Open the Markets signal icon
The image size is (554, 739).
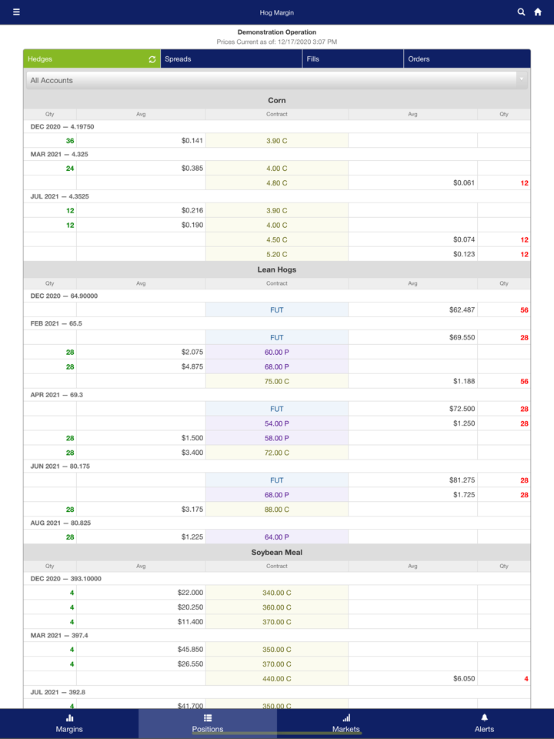click(346, 718)
